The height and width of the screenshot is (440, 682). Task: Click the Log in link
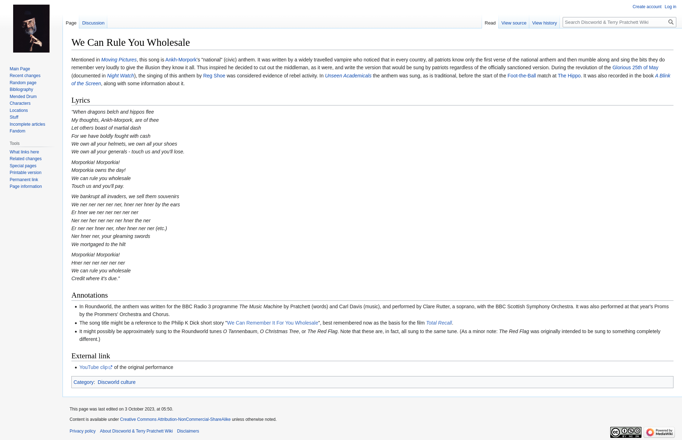coord(670,7)
